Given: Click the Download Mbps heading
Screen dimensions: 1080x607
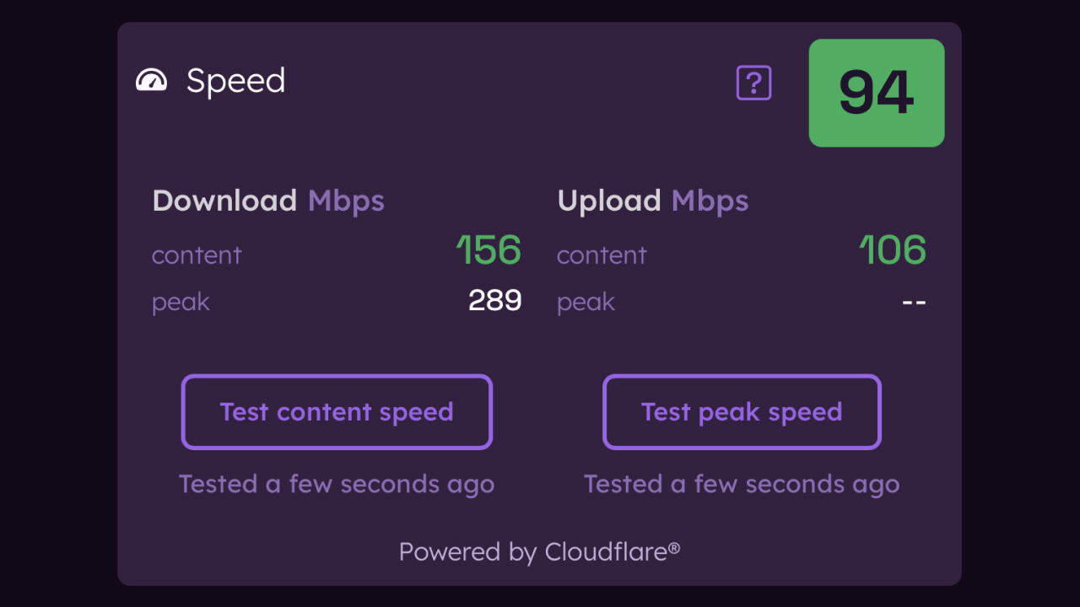Looking at the screenshot, I should [x=267, y=201].
